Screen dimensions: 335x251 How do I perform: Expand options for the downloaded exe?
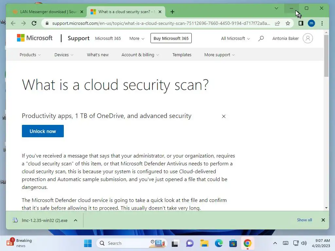click(x=76, y=220)
